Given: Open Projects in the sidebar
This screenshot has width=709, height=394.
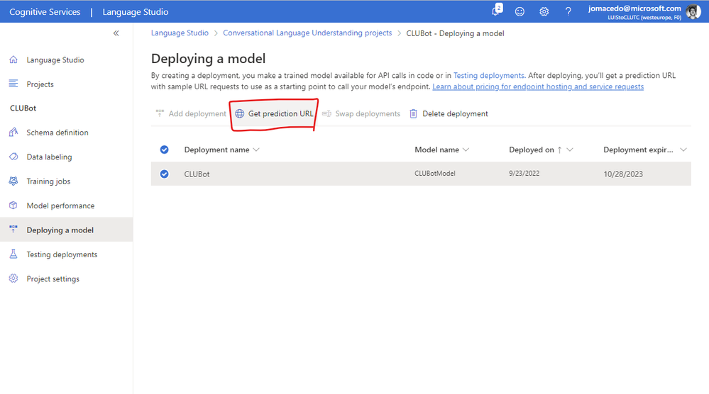Looking at the screenshot, I should point(40,84).
